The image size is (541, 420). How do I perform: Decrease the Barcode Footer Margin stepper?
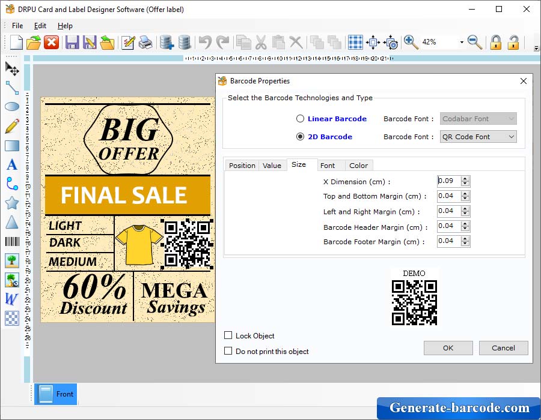coord(465,244)
